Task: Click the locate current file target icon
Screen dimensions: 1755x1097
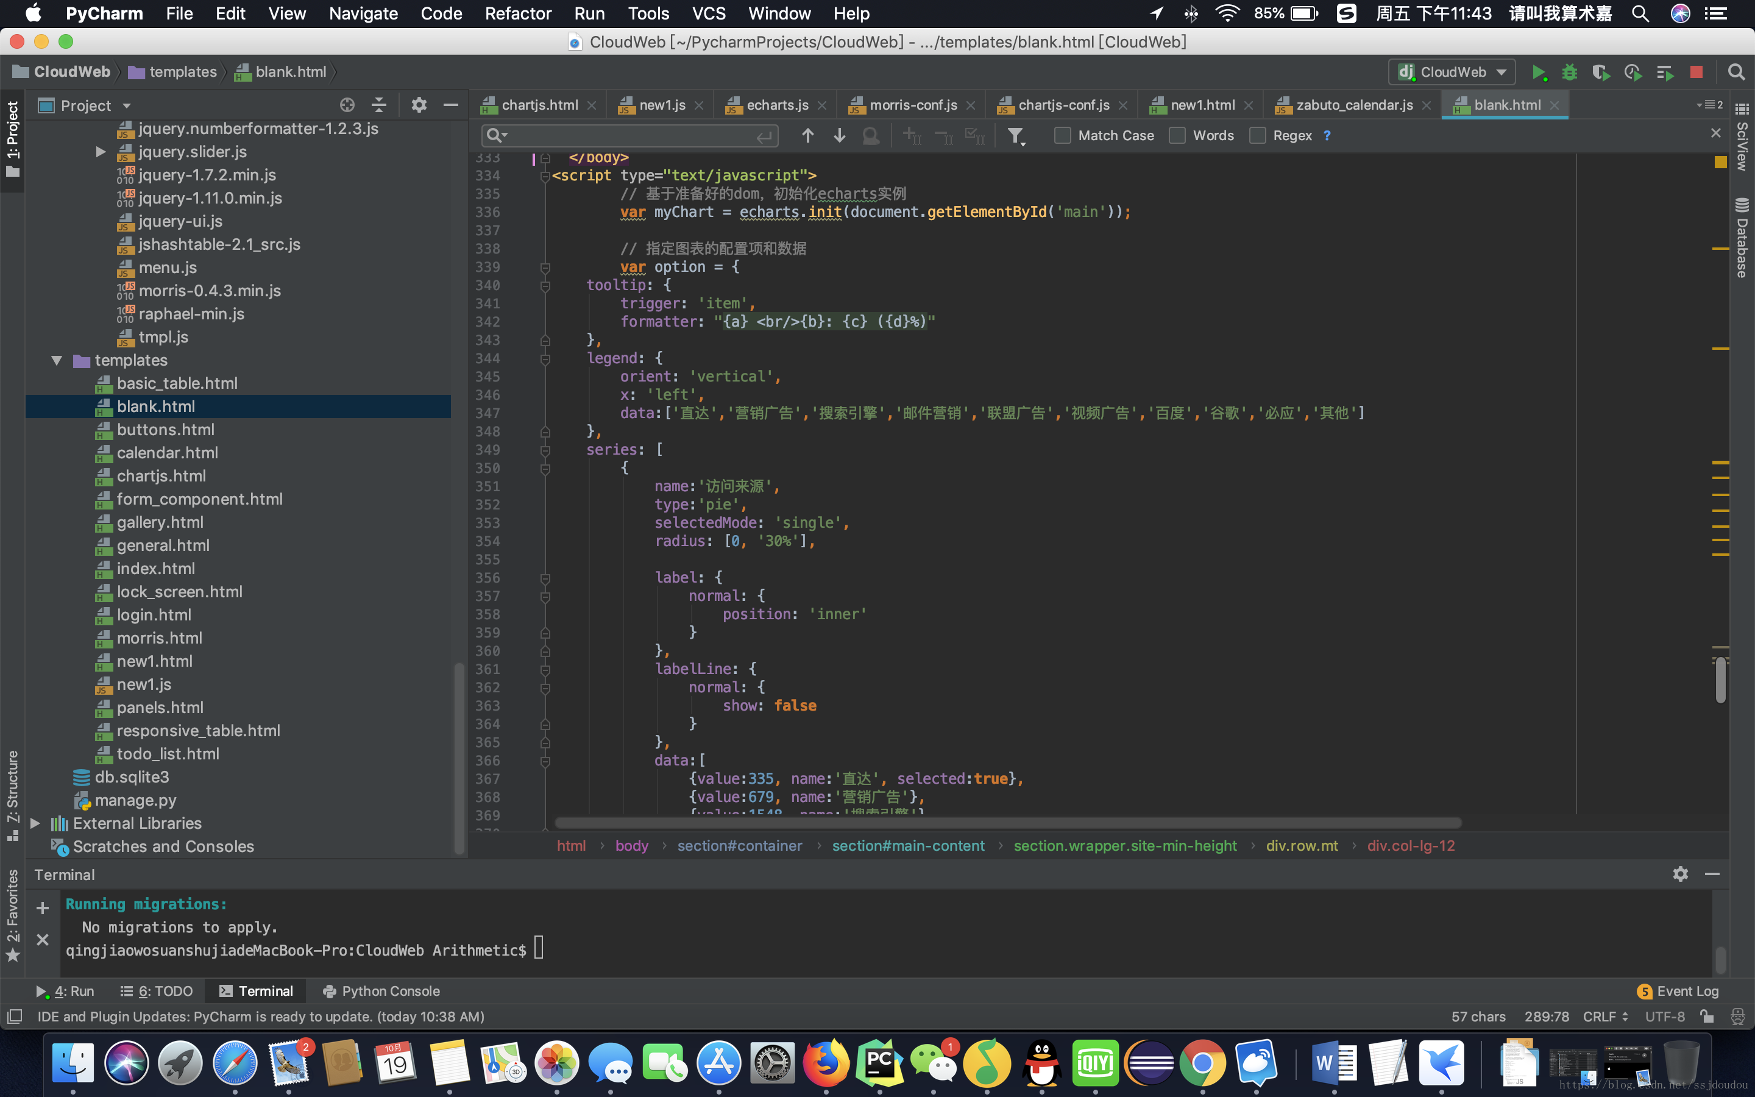Action: click(347, 105)
